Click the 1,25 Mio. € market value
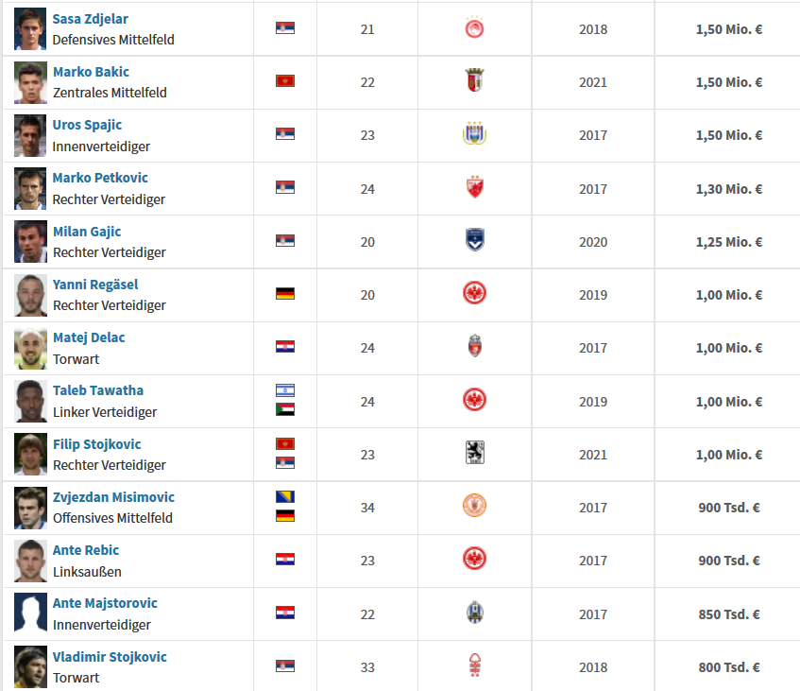Viewport: 800px width, 691px height. pos(728,242)
